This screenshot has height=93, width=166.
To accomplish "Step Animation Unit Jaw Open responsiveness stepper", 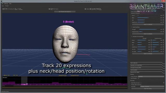I will [x=163, y=51].
